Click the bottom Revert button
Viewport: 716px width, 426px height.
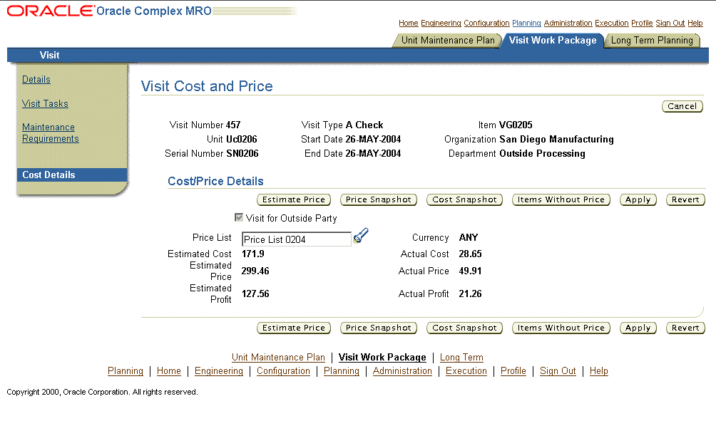[685, 328]
